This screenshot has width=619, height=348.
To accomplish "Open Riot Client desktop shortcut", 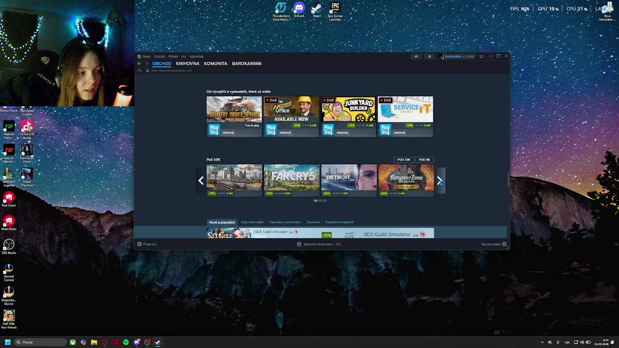I will click(x=9, y=199).
